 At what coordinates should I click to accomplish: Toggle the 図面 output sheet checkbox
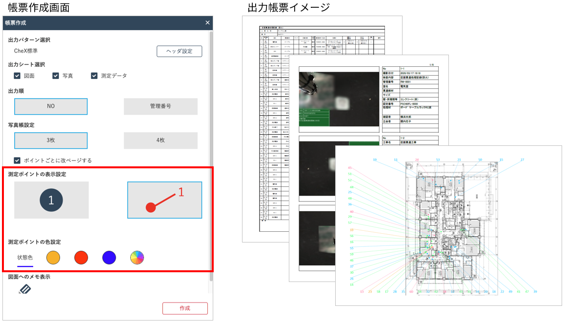(x=17, y=76)
